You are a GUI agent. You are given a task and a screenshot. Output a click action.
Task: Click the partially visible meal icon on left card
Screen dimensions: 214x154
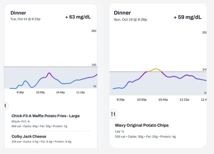(5, 105)
